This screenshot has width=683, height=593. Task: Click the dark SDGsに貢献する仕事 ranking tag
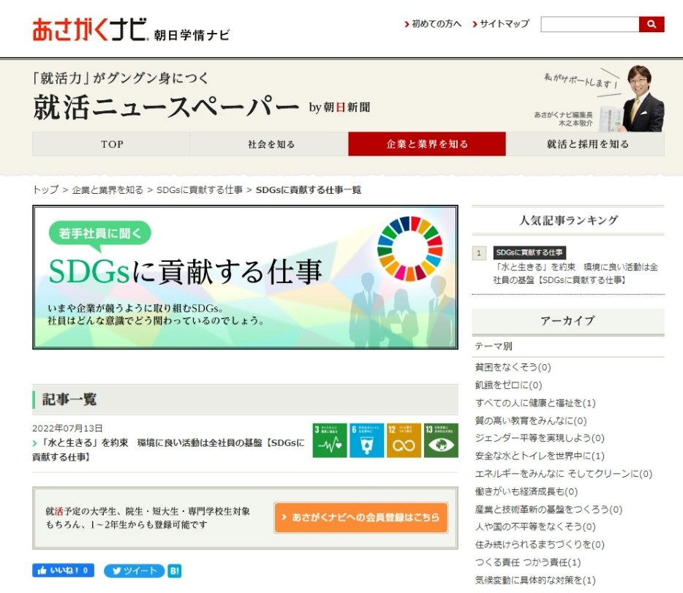[x=529, y=252]
